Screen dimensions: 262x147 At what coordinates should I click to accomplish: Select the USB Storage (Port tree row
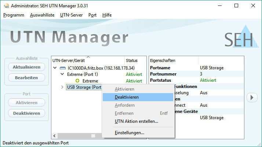coord(84,87)
